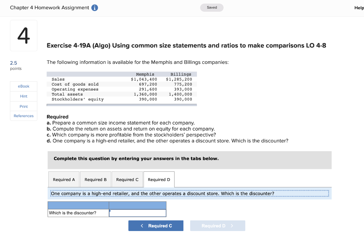
Task: Click the disabled Required D forward button
Action: (217, 225)
